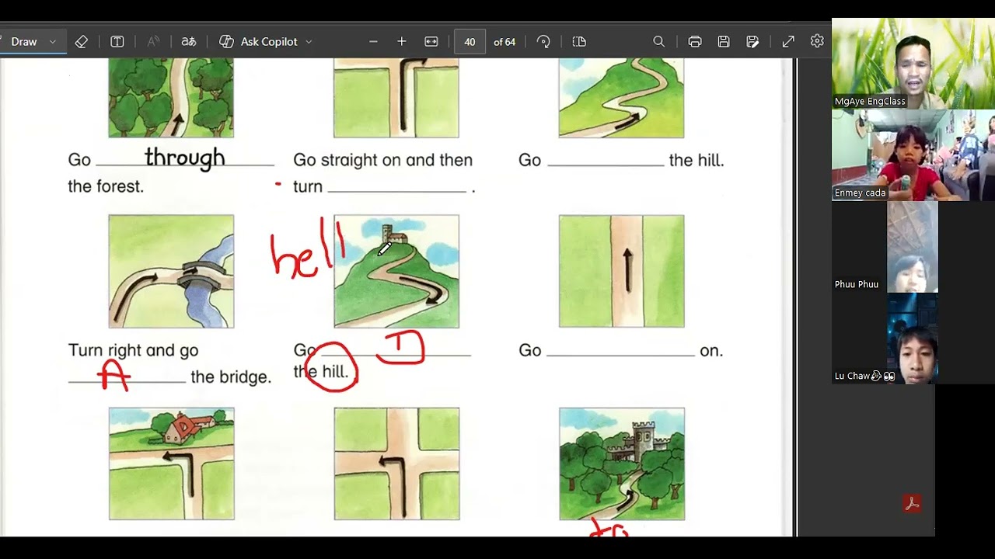The height and width of the screenshot is (559, 995).
Task: Zoom out with the minus icon
Action: coord(373,42)
